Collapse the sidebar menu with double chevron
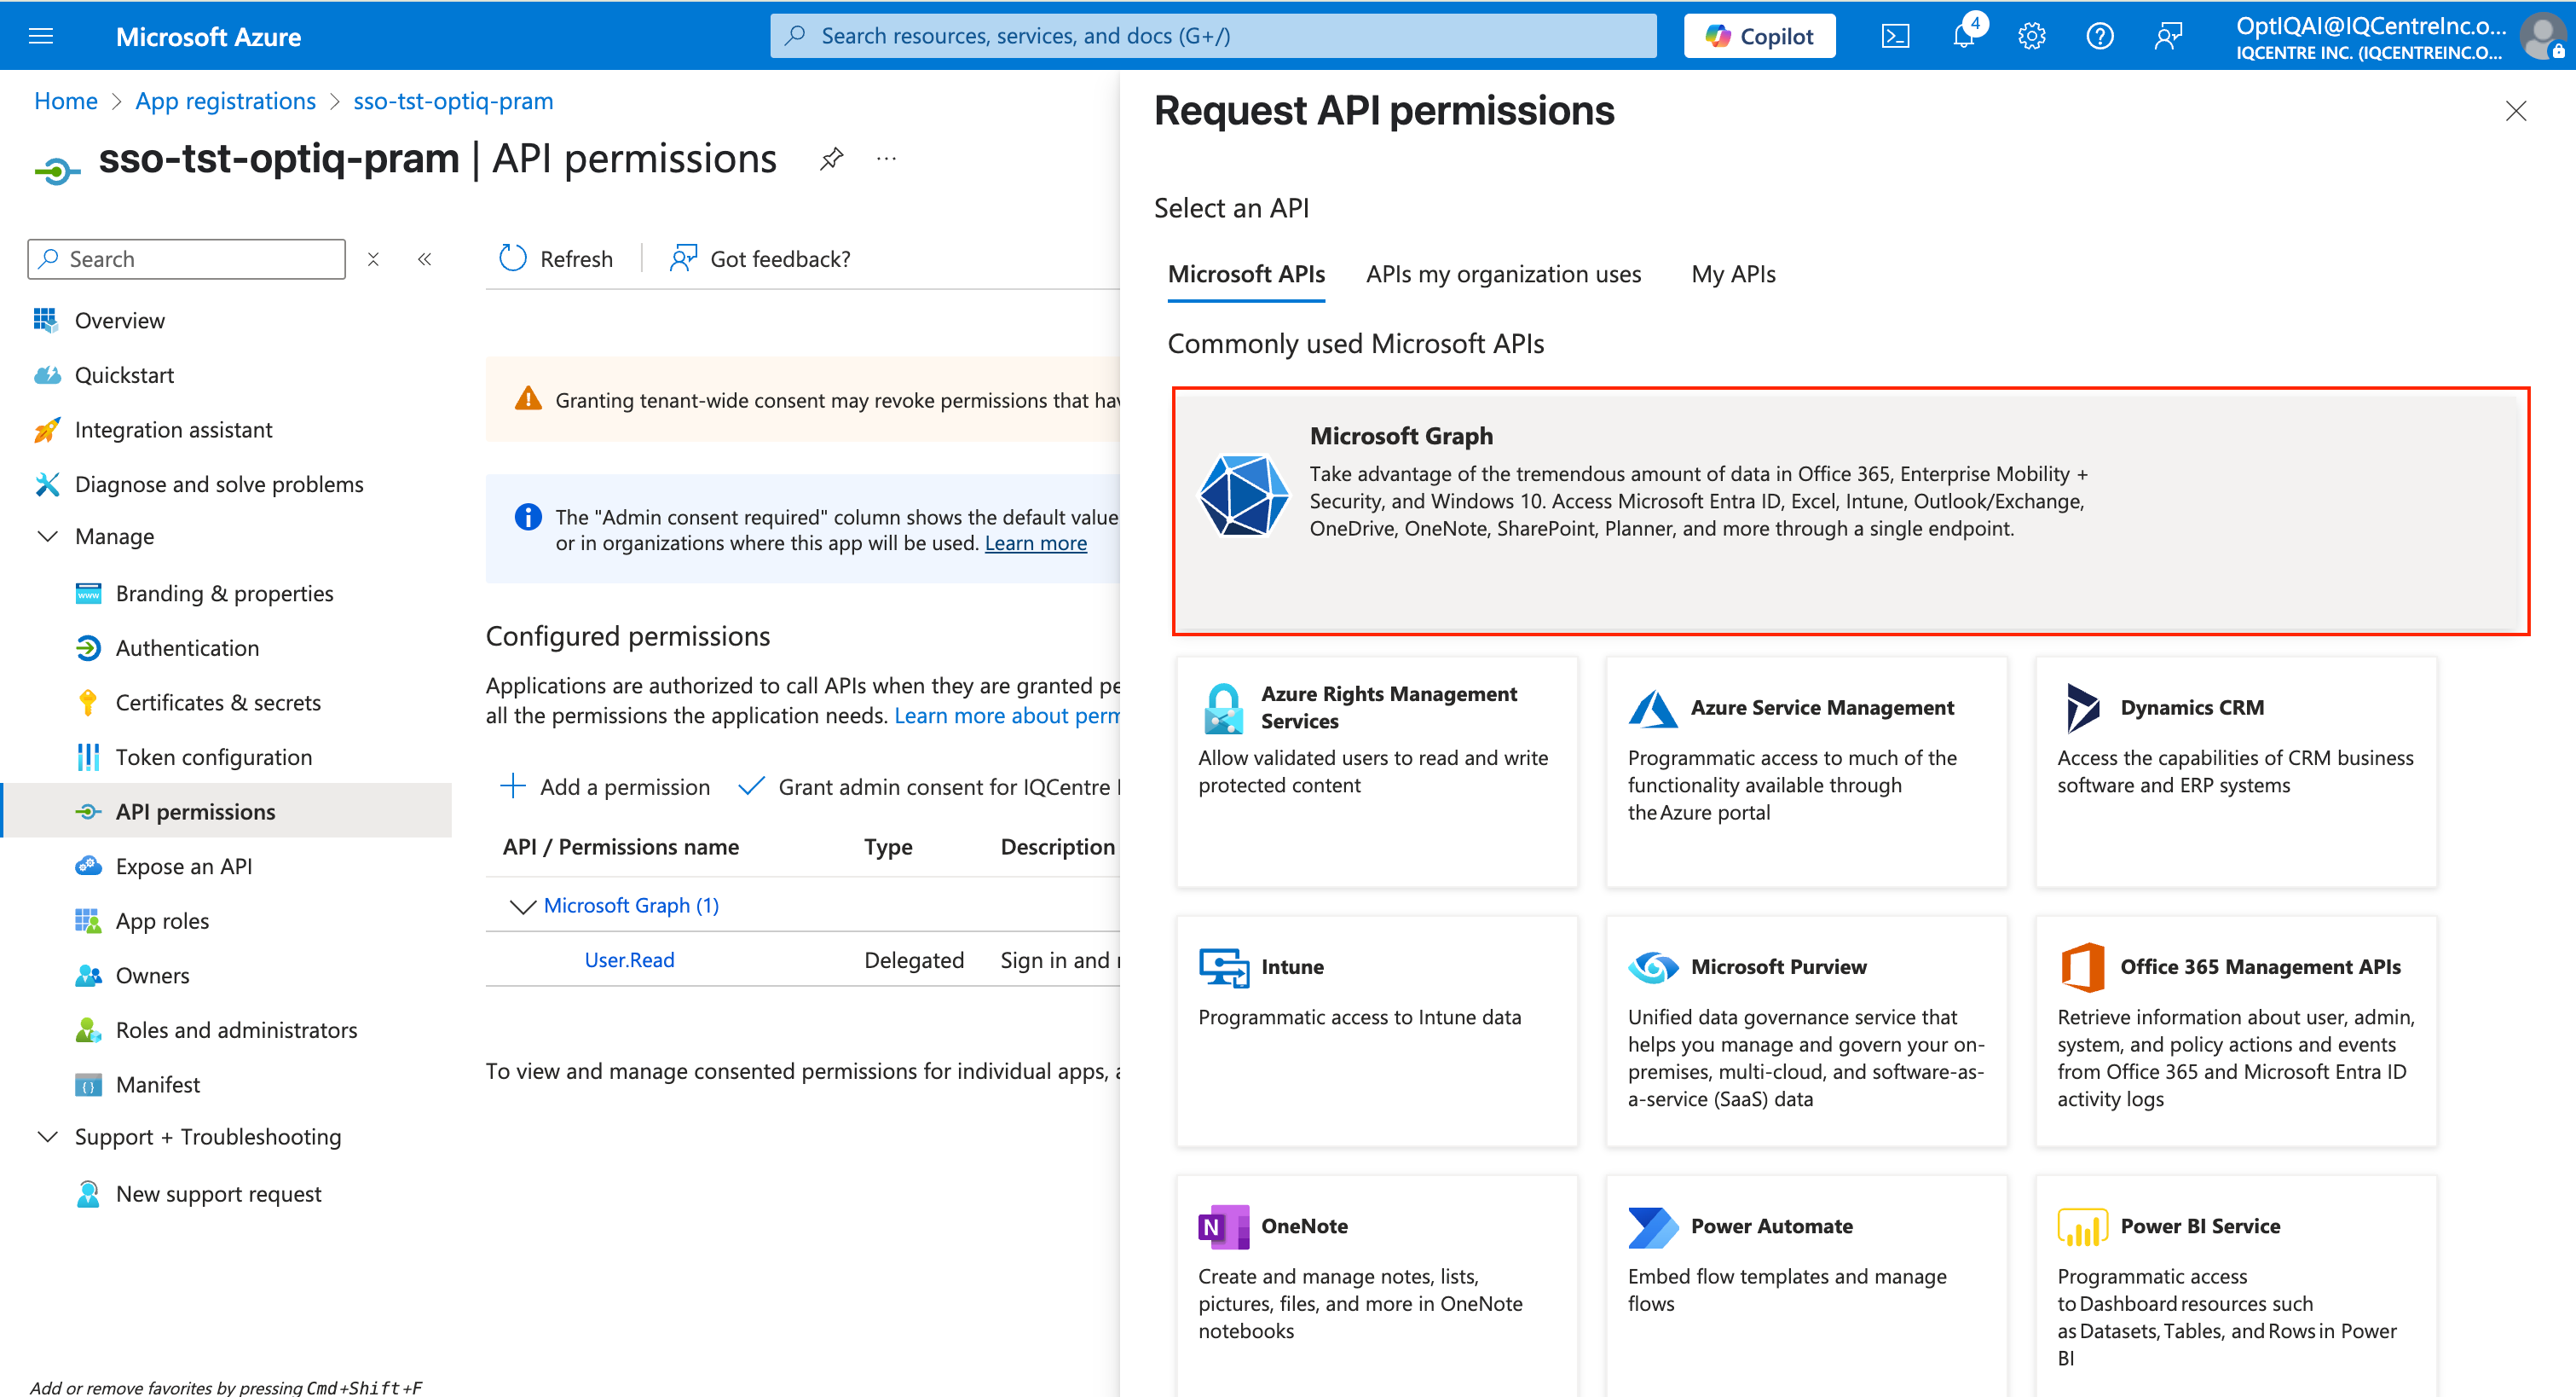This screenshot has width=2576, height=1397. click(424, 259)
